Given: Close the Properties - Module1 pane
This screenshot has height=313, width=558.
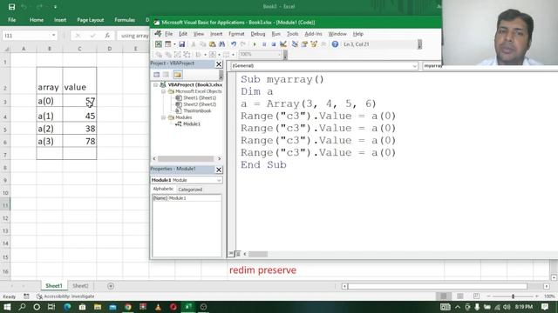Looking at the screenshot, I should (219, 170).
